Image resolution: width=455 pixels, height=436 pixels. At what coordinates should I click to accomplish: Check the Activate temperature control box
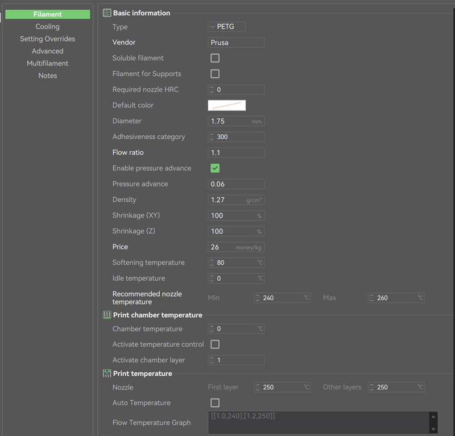tap(215, 344)
